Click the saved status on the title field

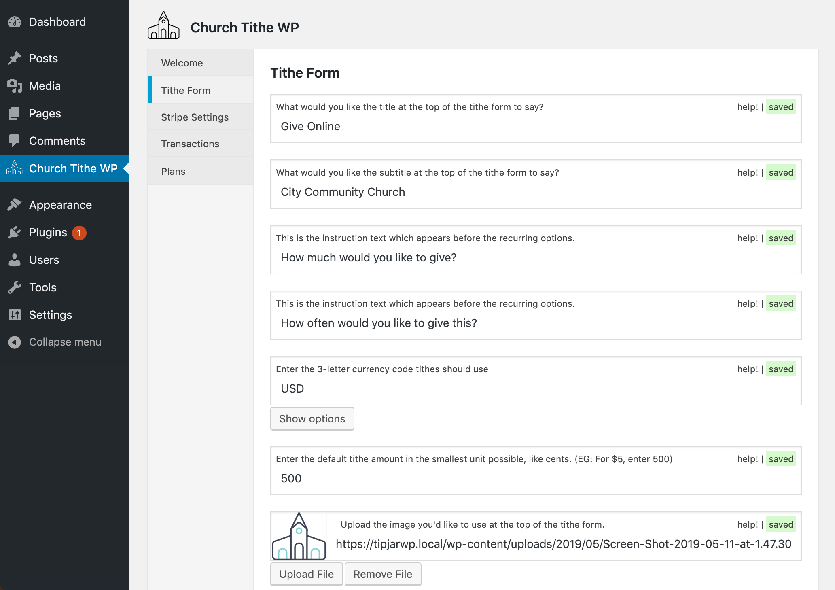click(781, 107)
